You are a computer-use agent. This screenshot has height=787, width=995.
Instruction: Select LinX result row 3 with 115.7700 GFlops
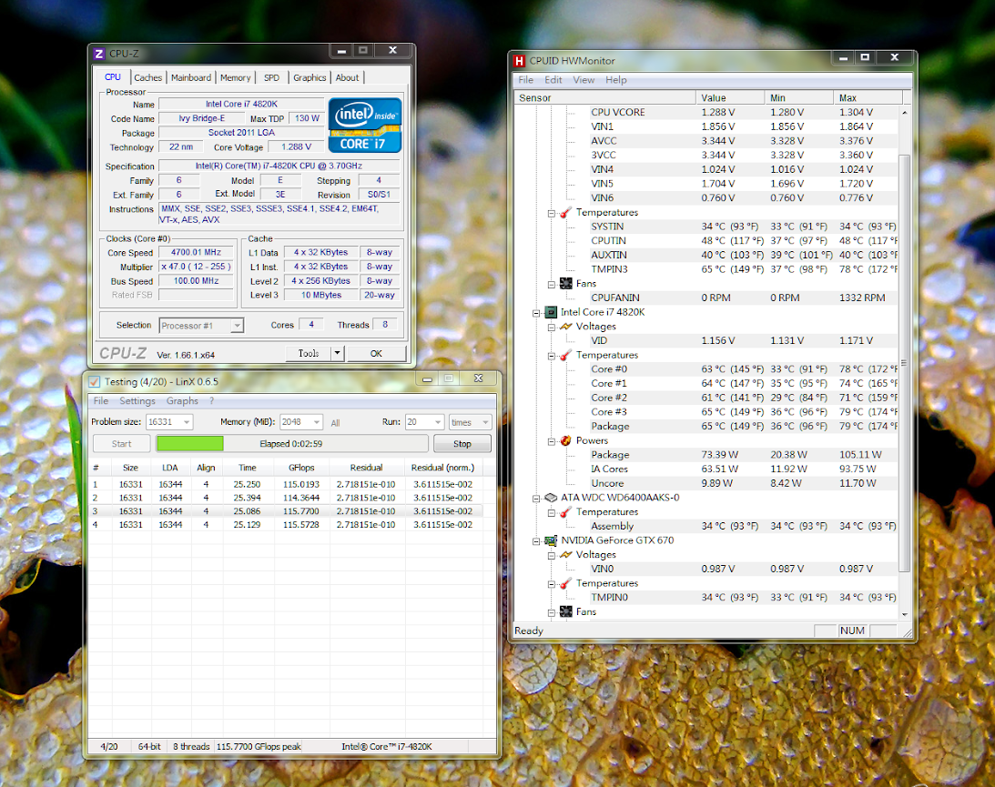pyautogui.click(x=286, y=511)
